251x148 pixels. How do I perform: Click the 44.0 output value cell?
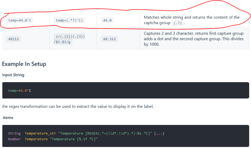107,20
